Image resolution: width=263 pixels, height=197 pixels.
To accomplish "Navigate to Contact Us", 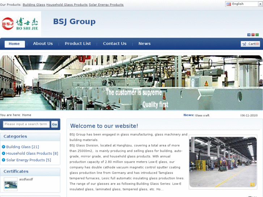I will [x=115, y=44].
